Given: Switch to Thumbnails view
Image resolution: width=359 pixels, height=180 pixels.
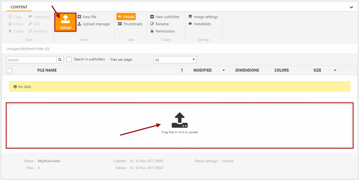Looking at the screenshot, I should [130, 24].
